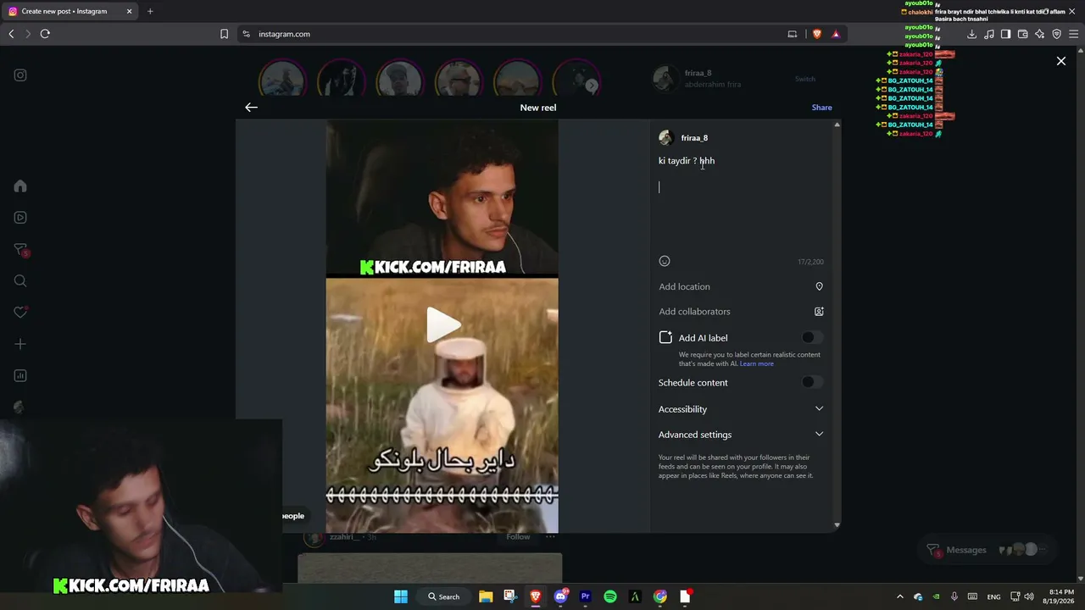Viewport: 1085px width, 610px height.
Task: Open Instagram search from sidebar
Action: click(x=20, y=281)
